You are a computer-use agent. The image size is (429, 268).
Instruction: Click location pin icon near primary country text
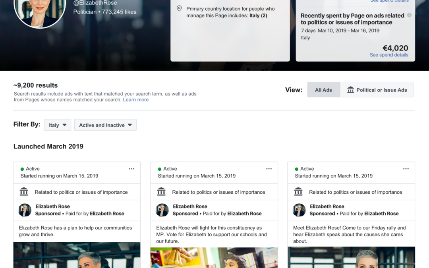pos(179,8)
